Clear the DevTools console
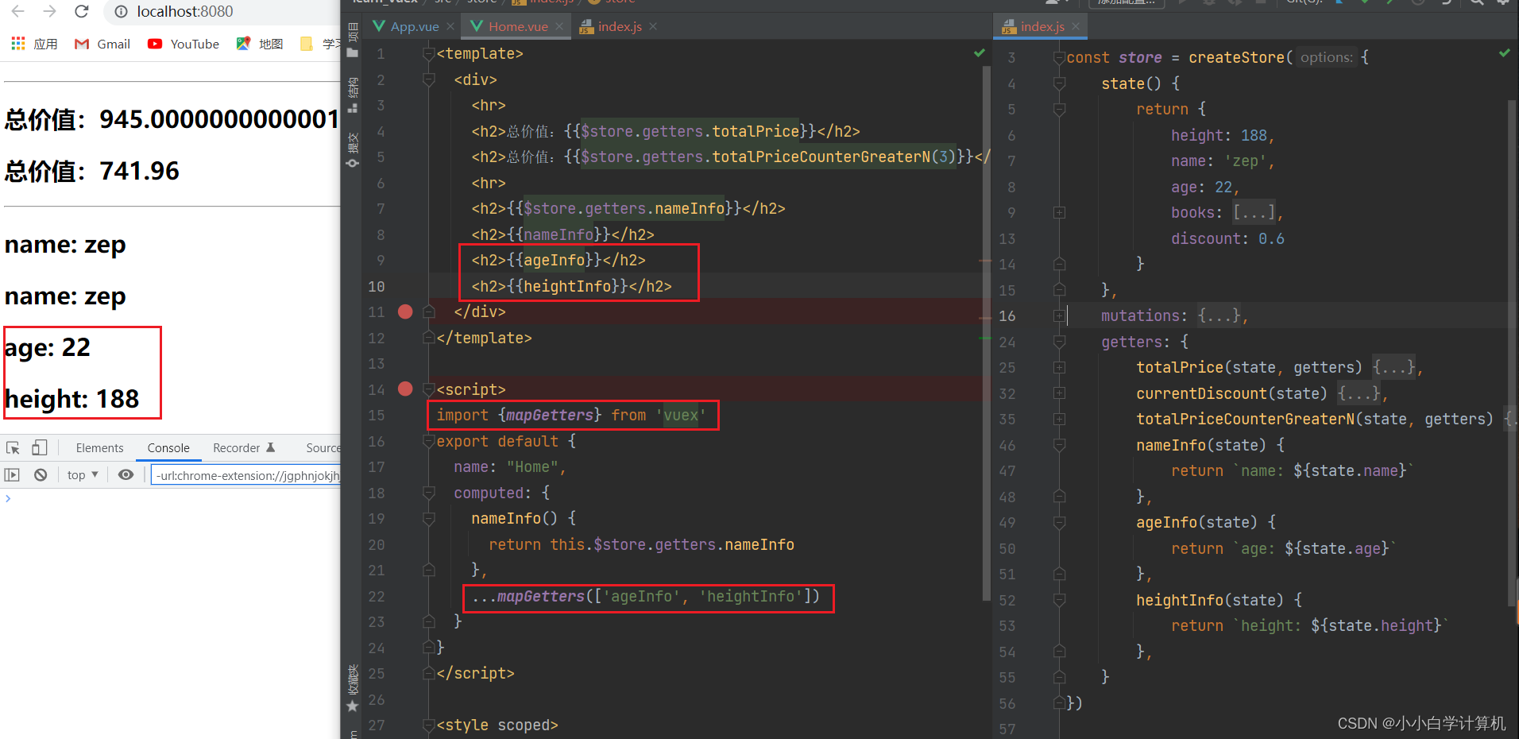Screen dimensions: 1519x739 (x=41, y=475)
